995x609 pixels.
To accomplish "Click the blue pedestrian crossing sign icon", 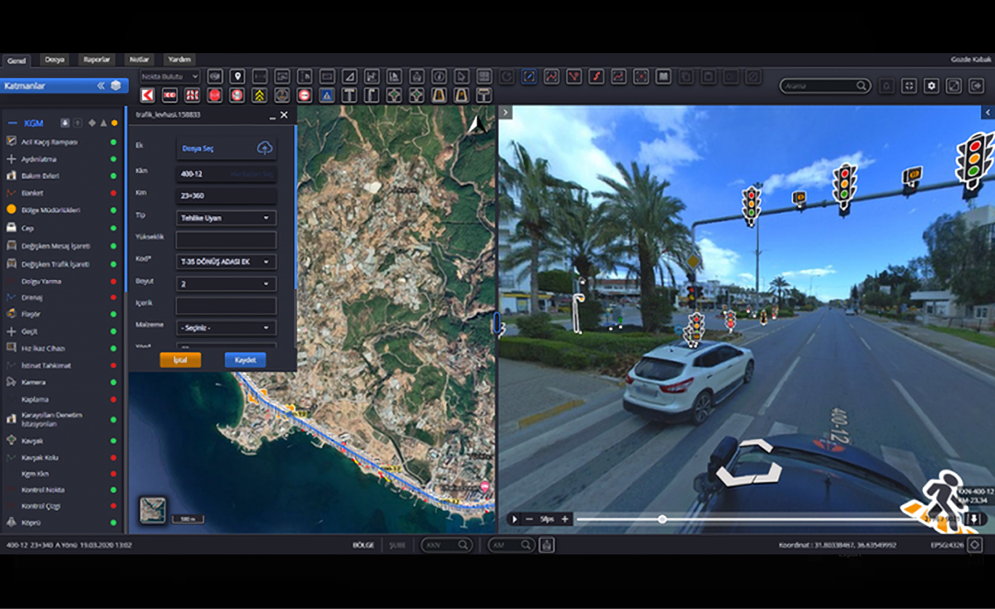I will coord(327,95).
